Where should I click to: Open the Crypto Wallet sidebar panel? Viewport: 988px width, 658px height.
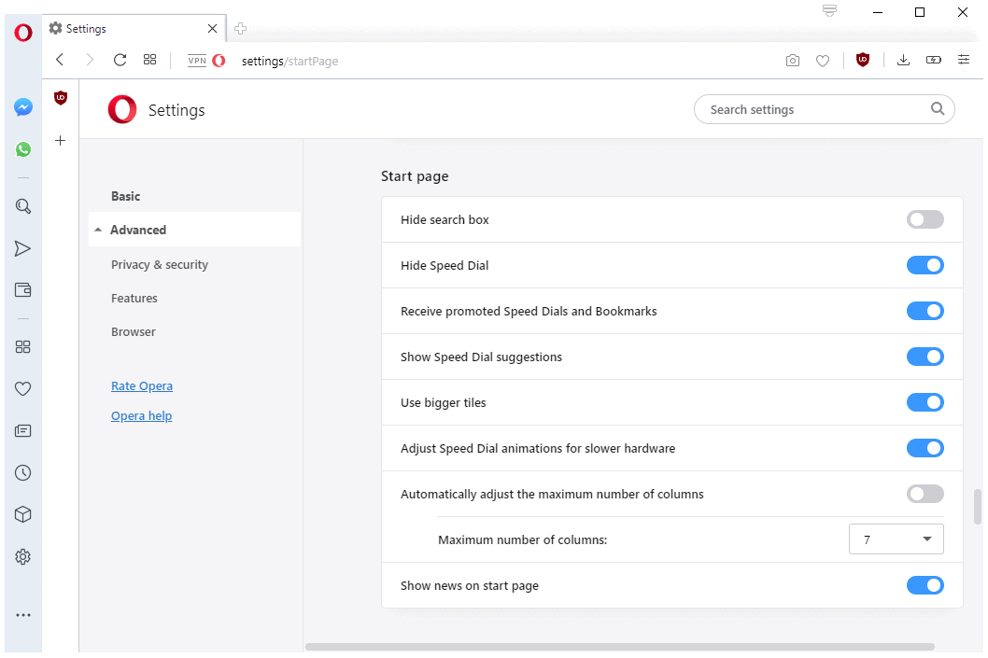pos(22,289)
